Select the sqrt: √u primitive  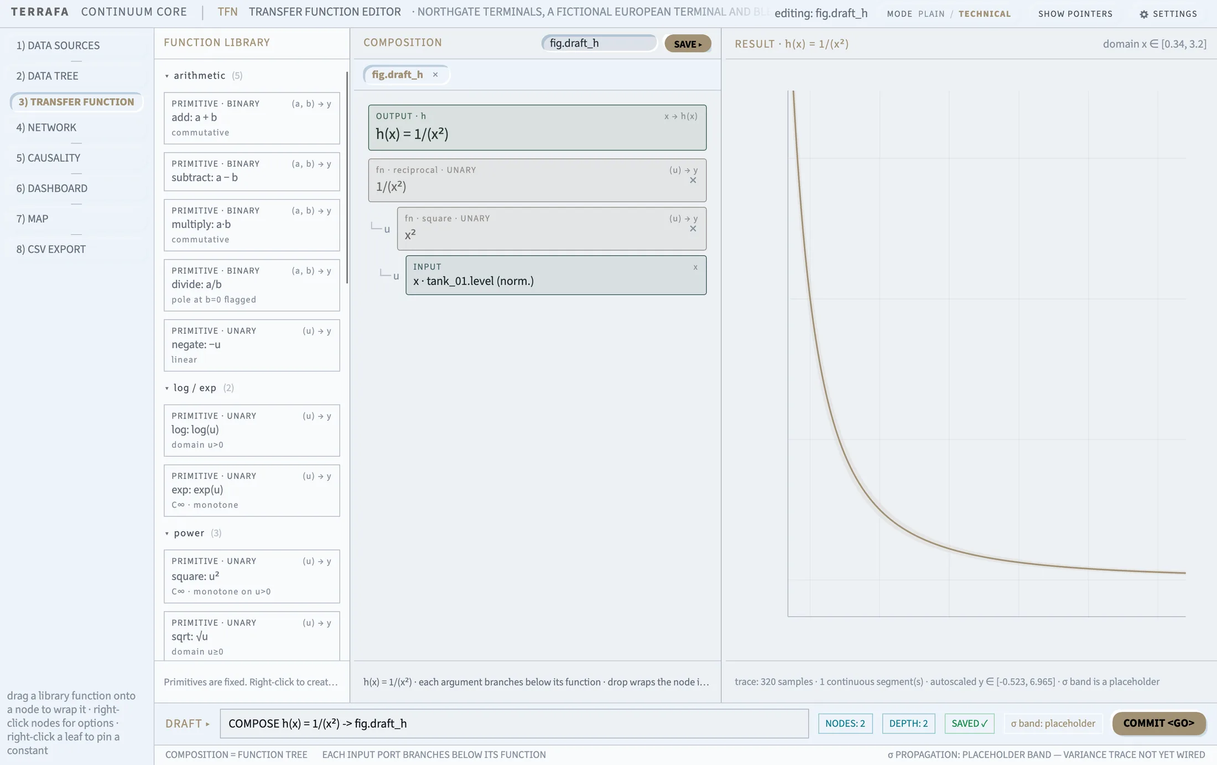252,636
